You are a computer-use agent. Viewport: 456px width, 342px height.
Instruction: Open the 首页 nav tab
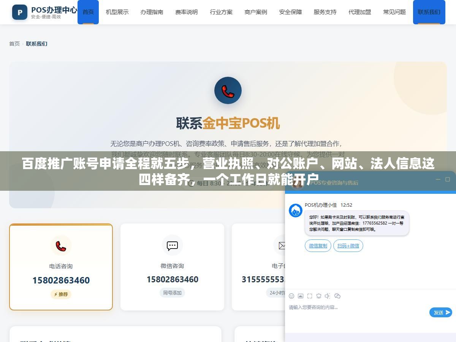(88, 12)
